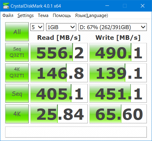Click the 4K read result 25.84

(59, 114)
